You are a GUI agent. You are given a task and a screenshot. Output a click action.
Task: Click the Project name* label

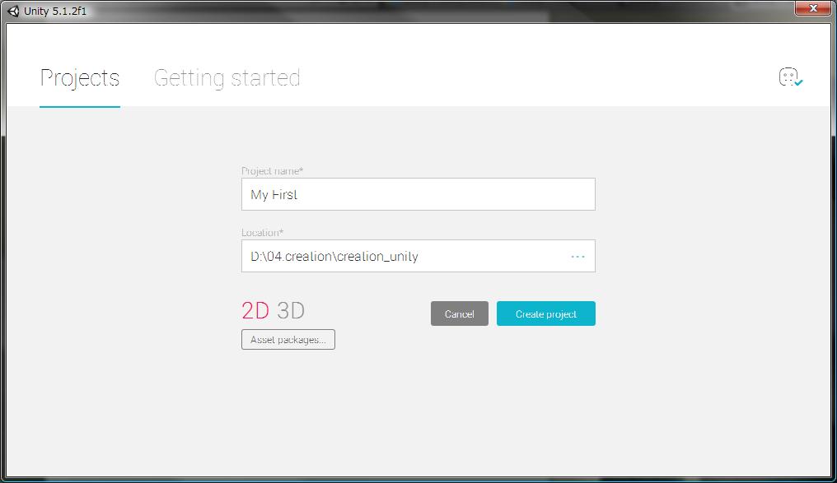(272, 171)
